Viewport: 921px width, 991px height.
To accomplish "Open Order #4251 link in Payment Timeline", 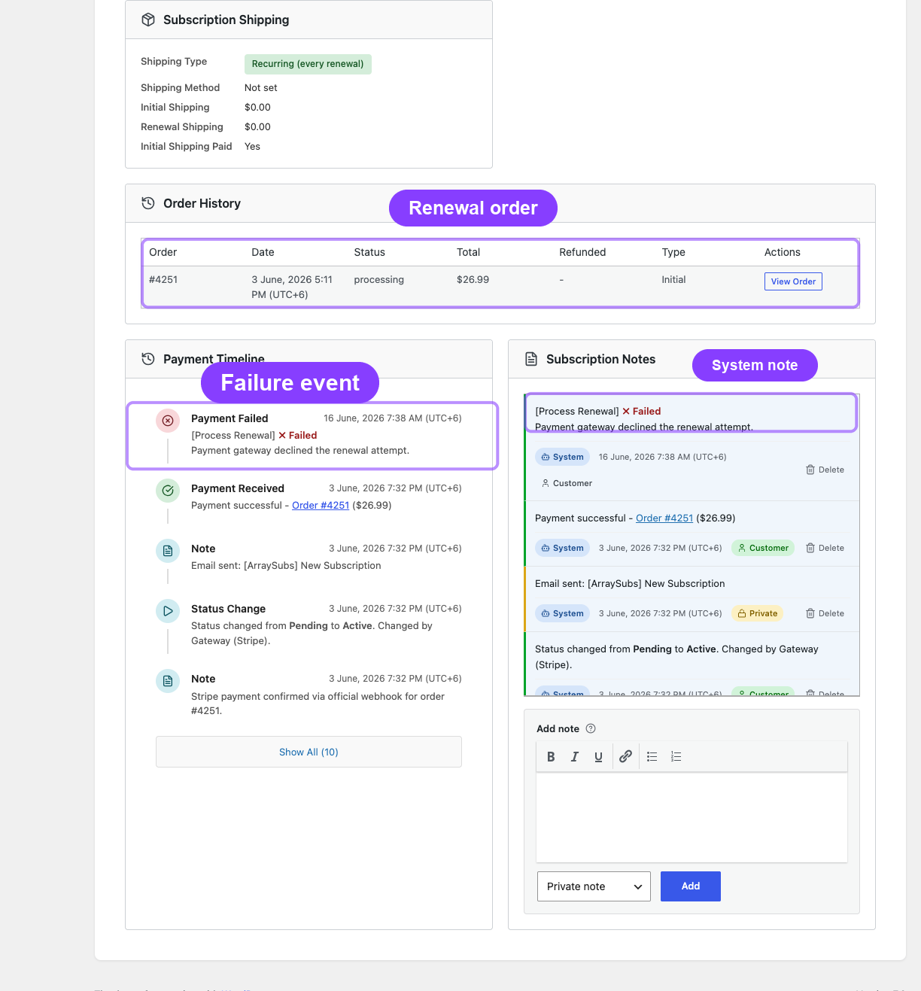I will click(321, 506).
